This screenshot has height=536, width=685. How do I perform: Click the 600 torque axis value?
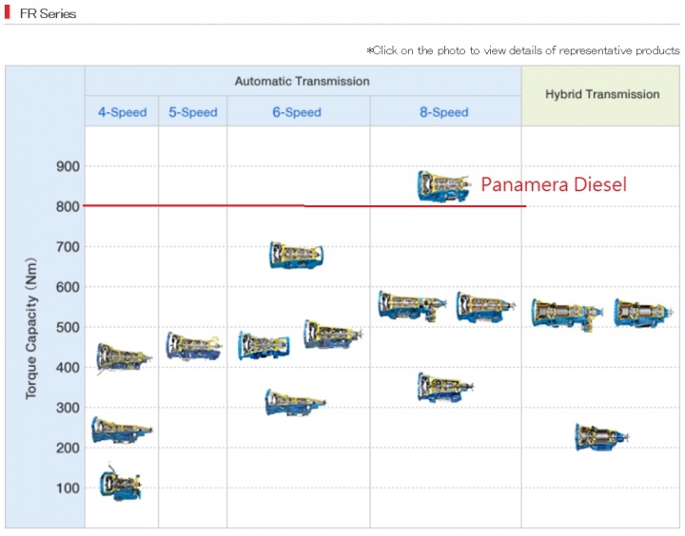click(x=68, y=287)
